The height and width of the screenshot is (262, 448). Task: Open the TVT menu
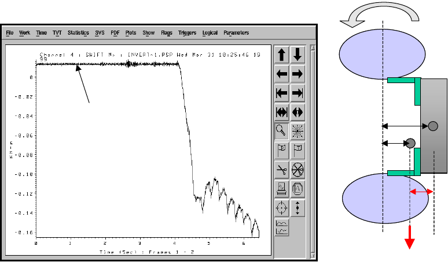coord(57,33)
